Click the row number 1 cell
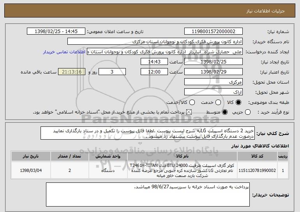 283,170
